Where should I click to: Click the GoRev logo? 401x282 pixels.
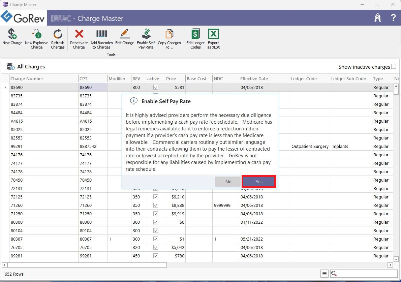[x=23, y=18]
